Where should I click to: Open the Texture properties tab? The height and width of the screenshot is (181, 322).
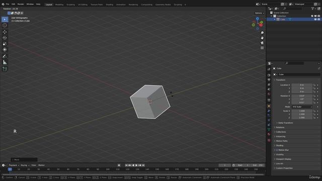click(269, 140)
